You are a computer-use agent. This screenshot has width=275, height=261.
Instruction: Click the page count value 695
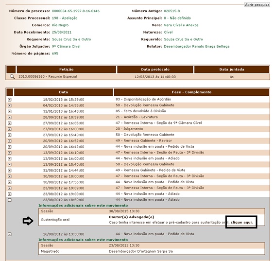tap(55, 53)
